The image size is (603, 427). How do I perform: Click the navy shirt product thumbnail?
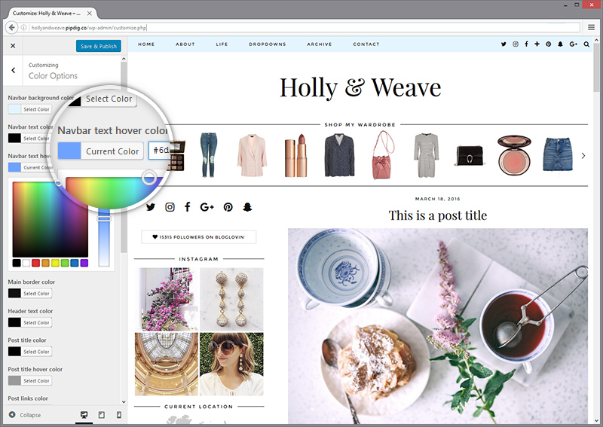pos(339,155)
